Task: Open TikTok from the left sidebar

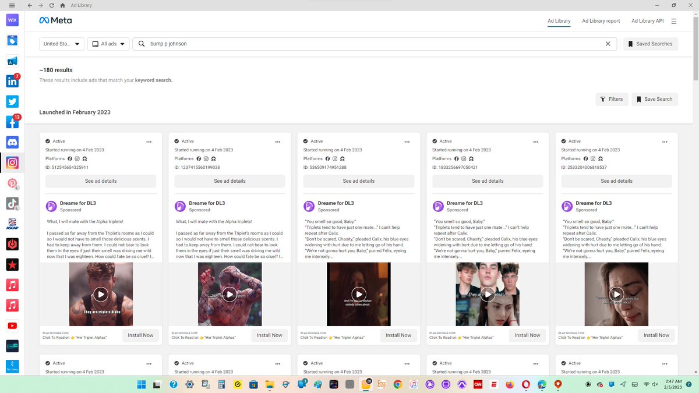Action: pyautogui.click(x=12, y=204)
